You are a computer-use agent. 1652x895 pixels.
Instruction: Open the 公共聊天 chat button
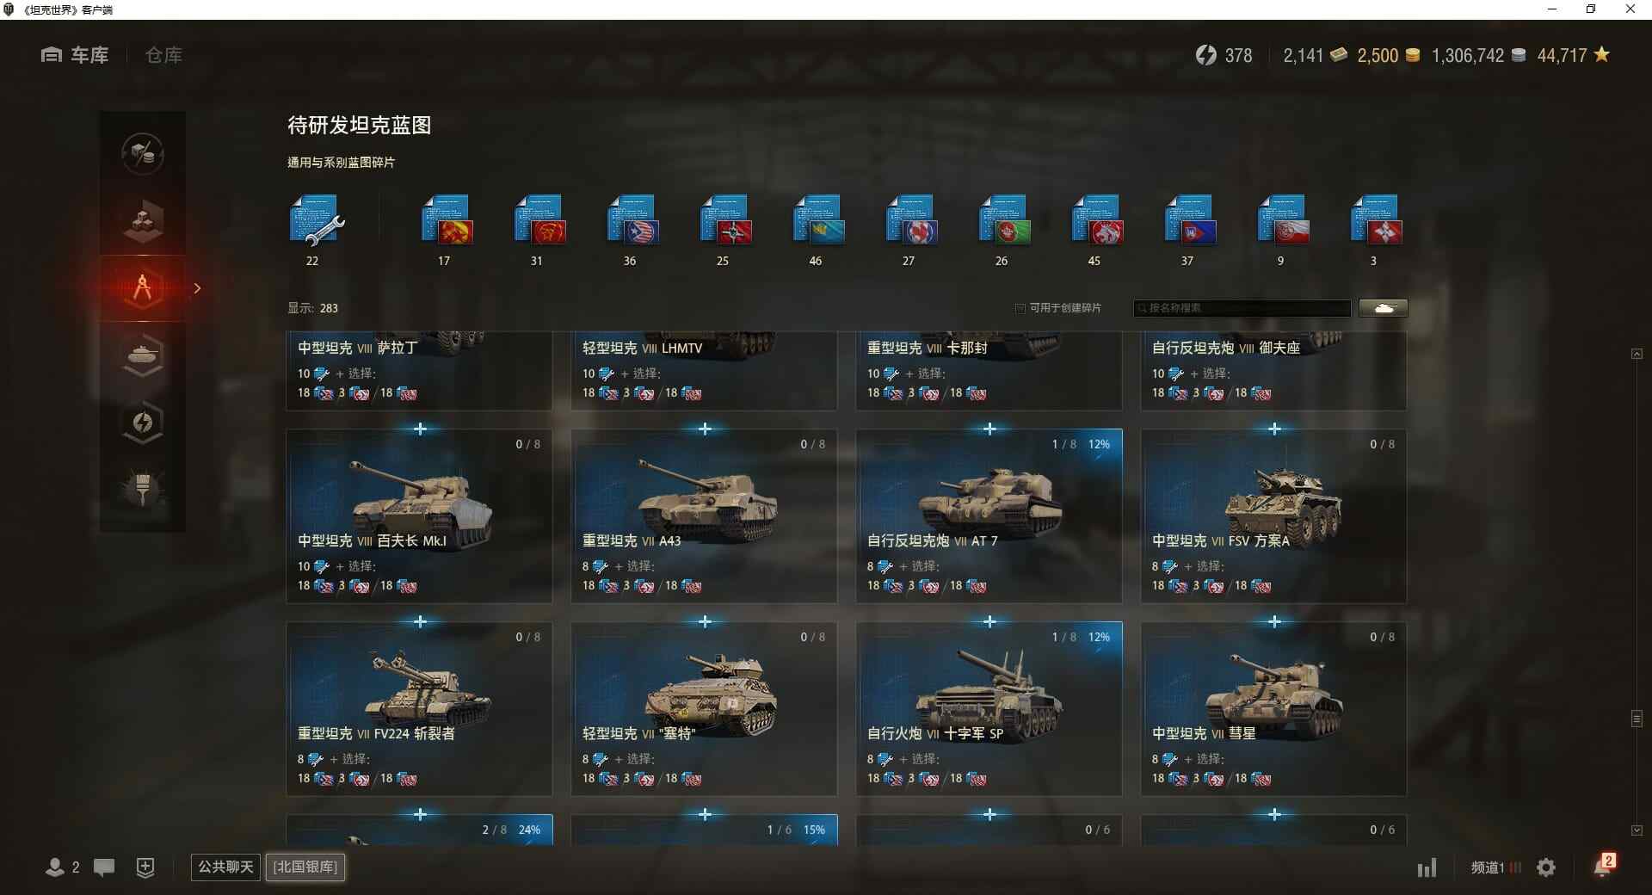225,867
